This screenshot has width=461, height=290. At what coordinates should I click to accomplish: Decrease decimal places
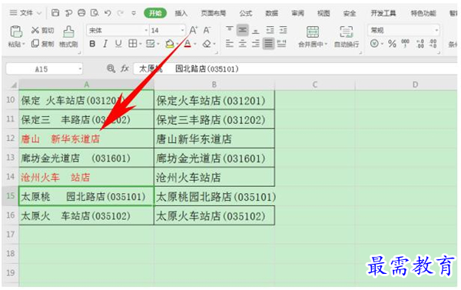(433, 44)
